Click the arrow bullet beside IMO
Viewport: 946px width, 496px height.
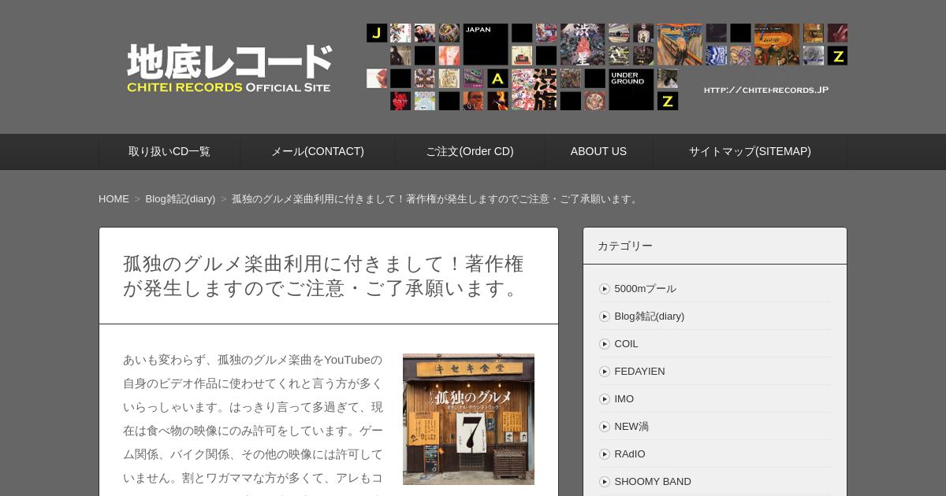click(605, 399)
